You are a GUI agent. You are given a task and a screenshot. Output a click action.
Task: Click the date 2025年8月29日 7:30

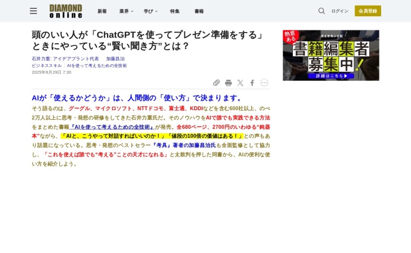[51, 72]
